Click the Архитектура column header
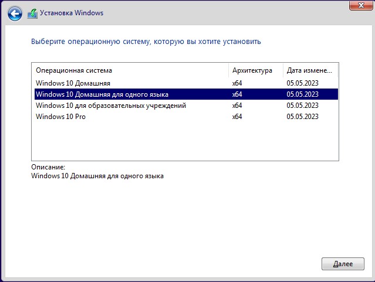The image size is (375, 282). pos(252,70)
